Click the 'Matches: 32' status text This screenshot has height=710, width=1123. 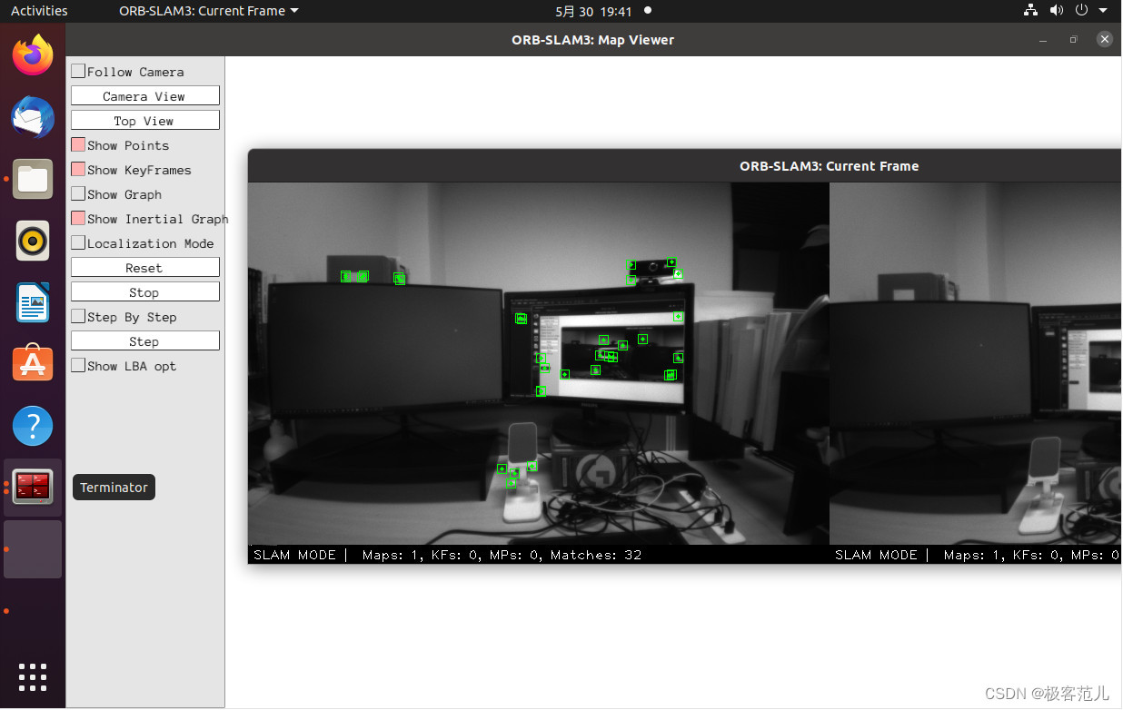pos(596,555)
